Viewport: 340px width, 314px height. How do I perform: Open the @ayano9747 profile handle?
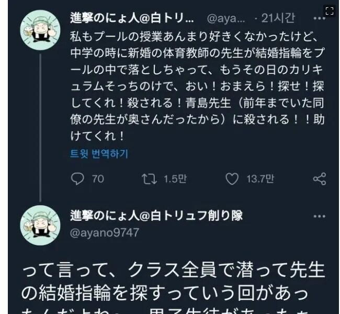(105, 232)
